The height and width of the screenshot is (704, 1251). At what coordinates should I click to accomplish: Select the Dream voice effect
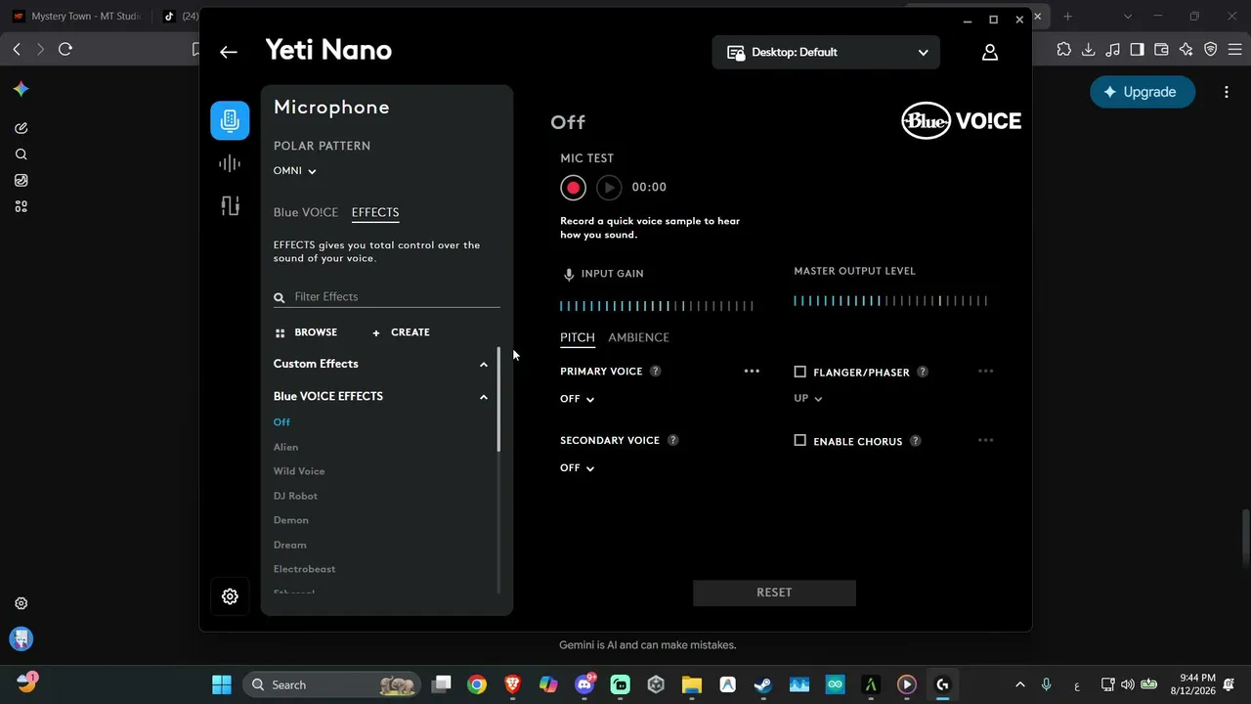pyautogui.click(x=290, y=545)
